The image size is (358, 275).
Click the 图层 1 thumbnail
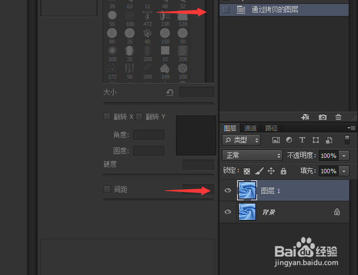(247, 190)
